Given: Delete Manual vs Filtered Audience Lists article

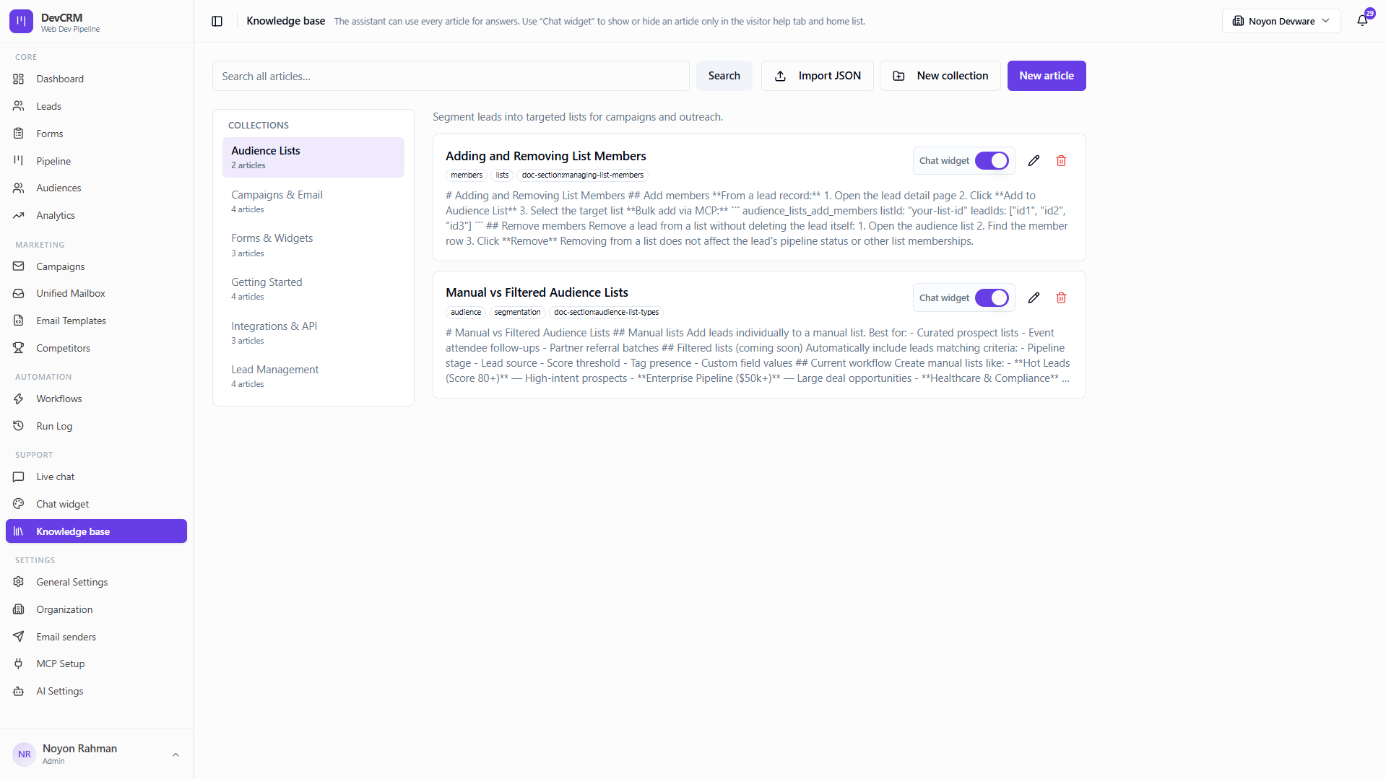Looking at the screenshot, I should click(x=1061, y=298).
